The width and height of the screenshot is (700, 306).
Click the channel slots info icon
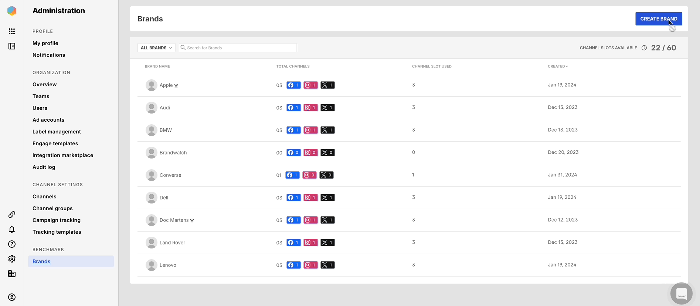coord(644,48)
